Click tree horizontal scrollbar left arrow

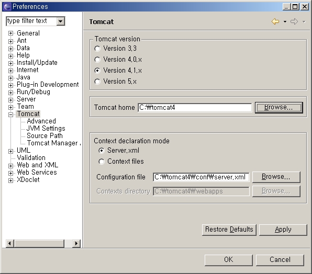coord(9,243)
